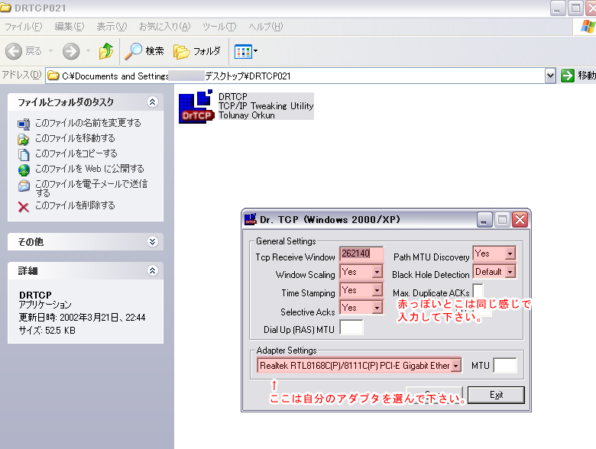Open the Search (検索) toolbar button
Viewport: 596px width, 449px height.
point(144,51)
